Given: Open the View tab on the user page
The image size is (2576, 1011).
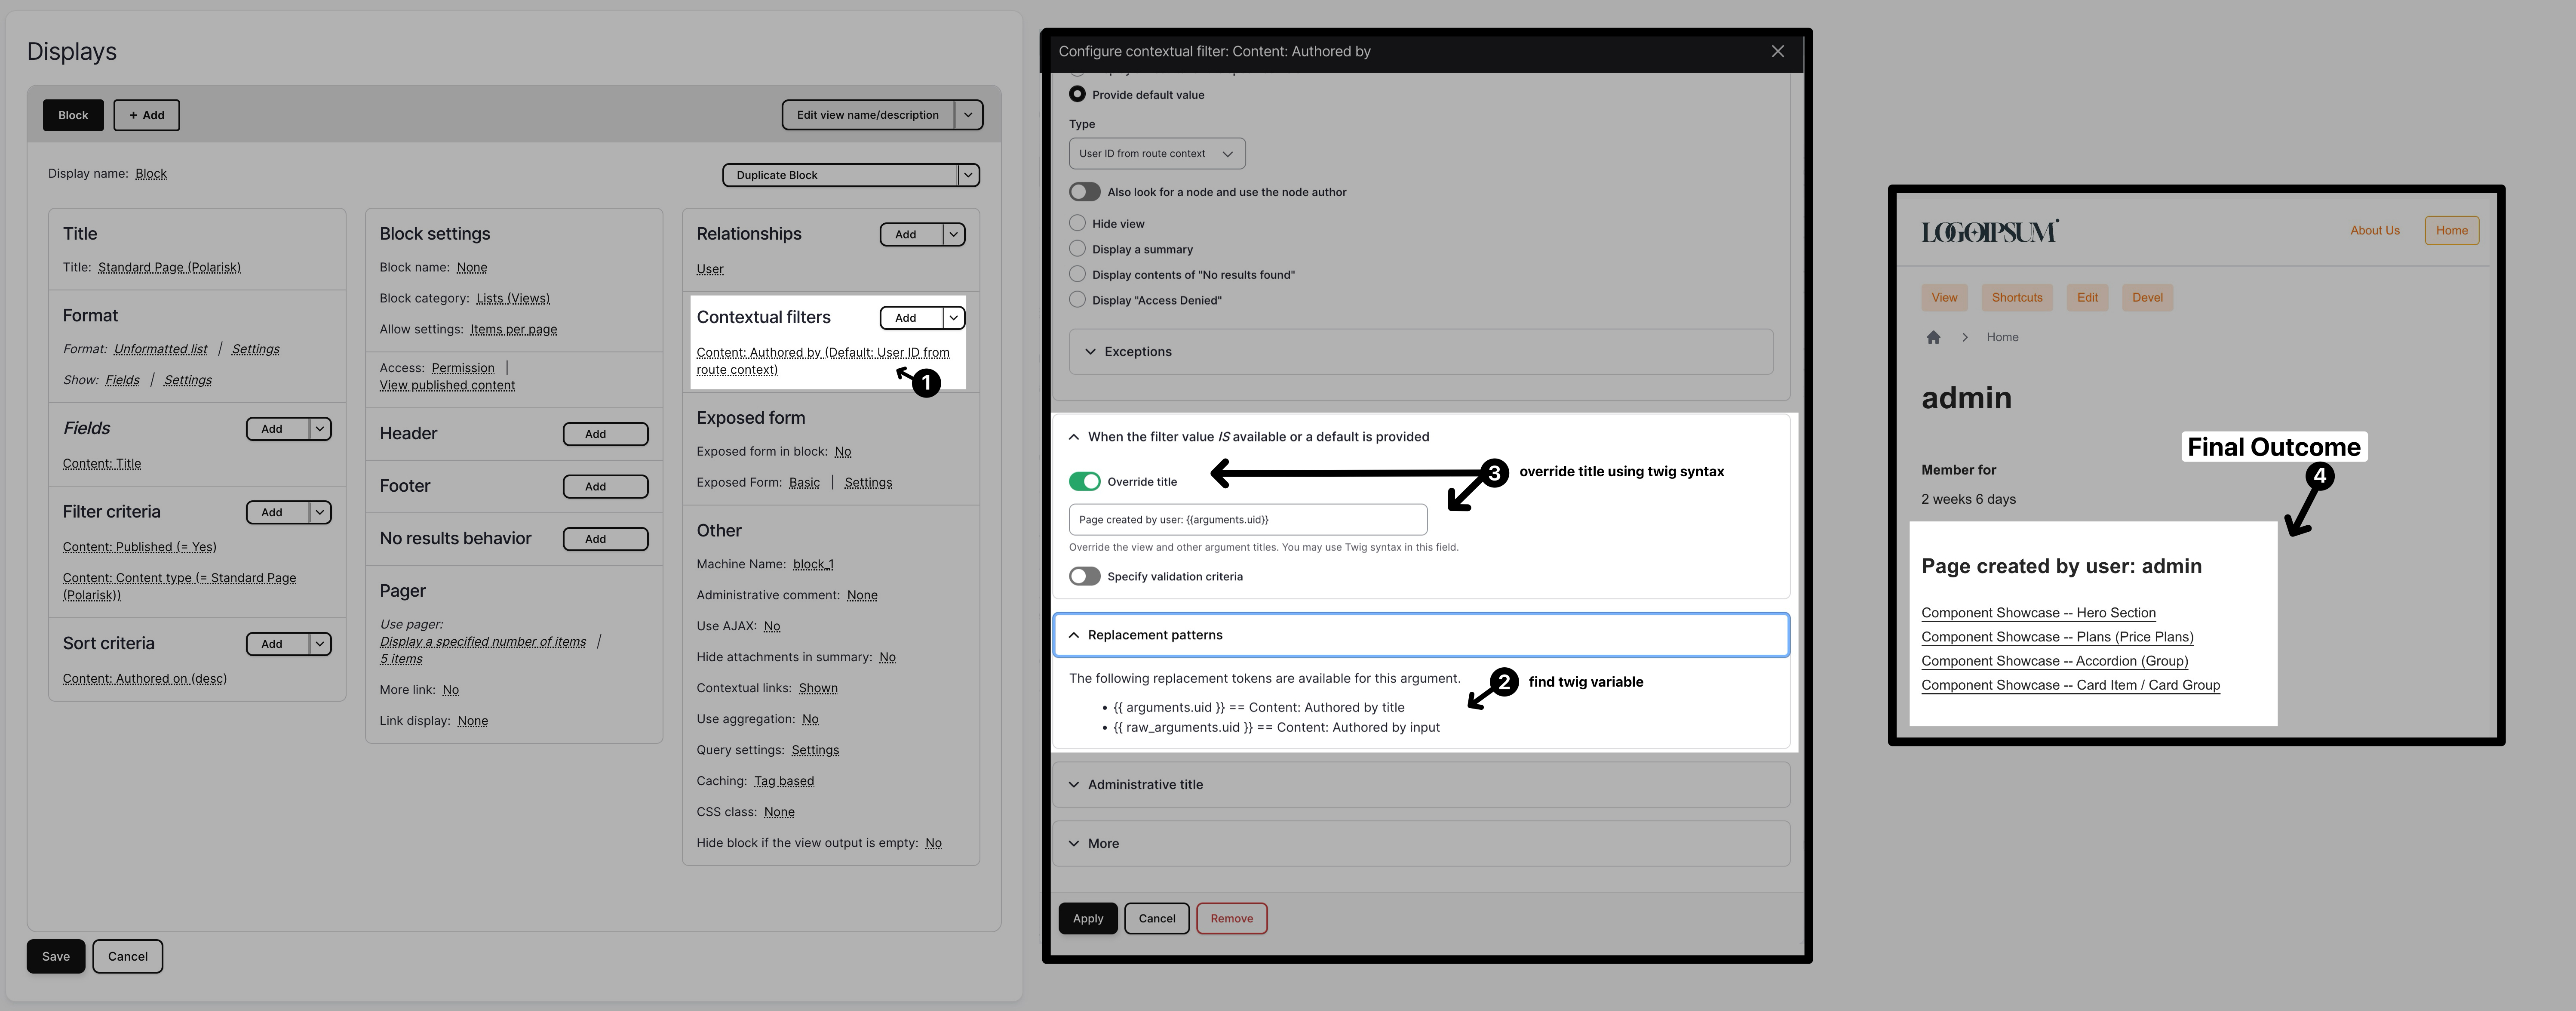Looking at the screenshot, I should pos(1944,297).
